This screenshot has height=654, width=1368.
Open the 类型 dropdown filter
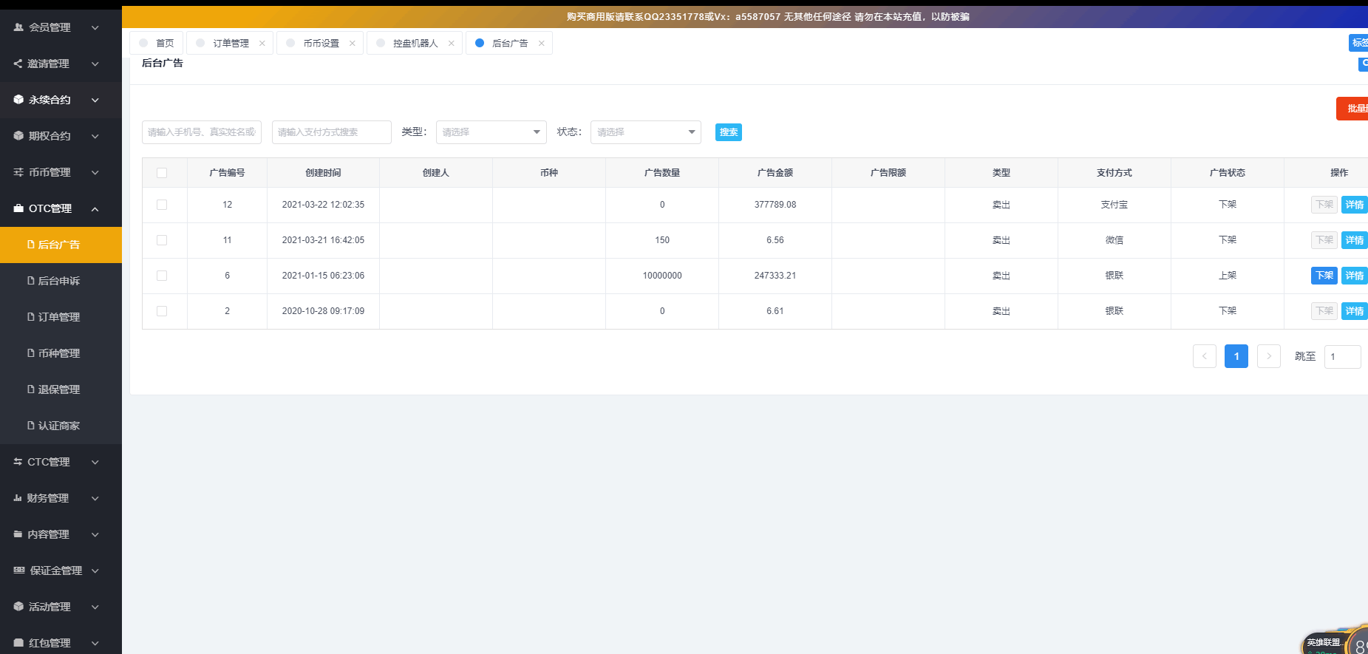click(491, 132)
